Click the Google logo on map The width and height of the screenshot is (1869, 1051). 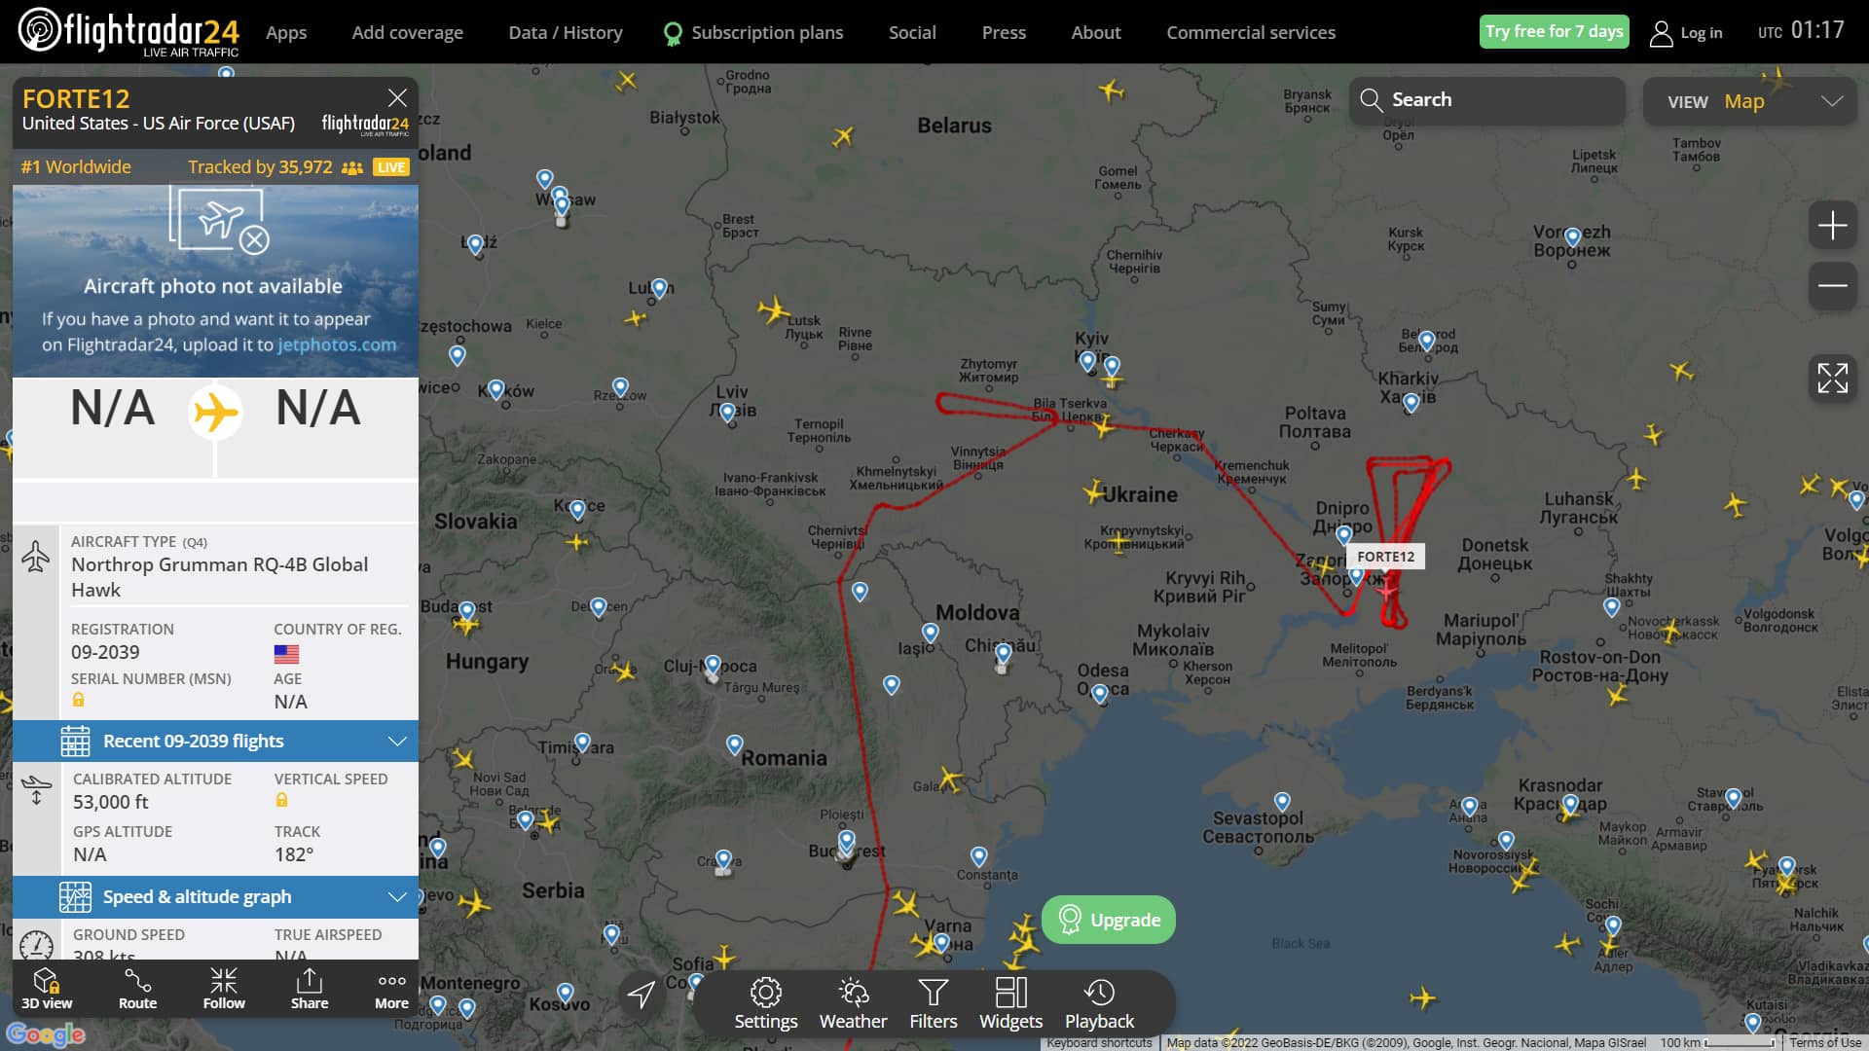[x=46, y=1033]
